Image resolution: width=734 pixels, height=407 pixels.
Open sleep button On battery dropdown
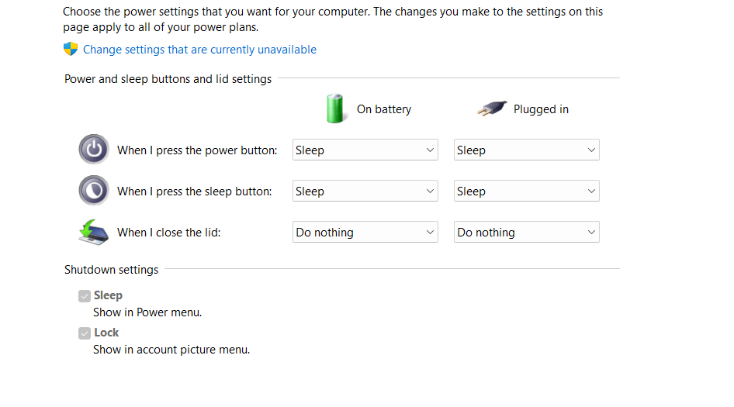(x=365, y=191)
